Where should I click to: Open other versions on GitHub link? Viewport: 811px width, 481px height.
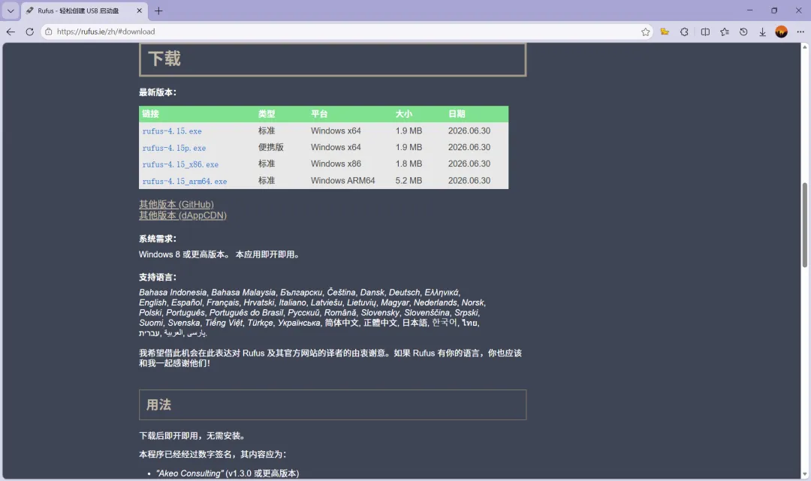pos(176,204)
